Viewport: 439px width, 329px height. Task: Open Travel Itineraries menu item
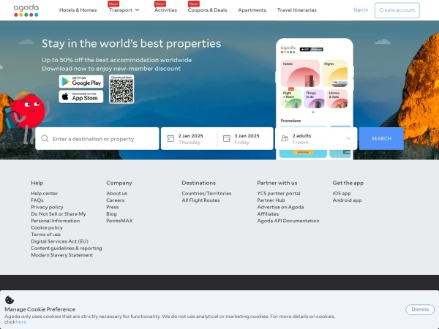(x=297, y=10)
